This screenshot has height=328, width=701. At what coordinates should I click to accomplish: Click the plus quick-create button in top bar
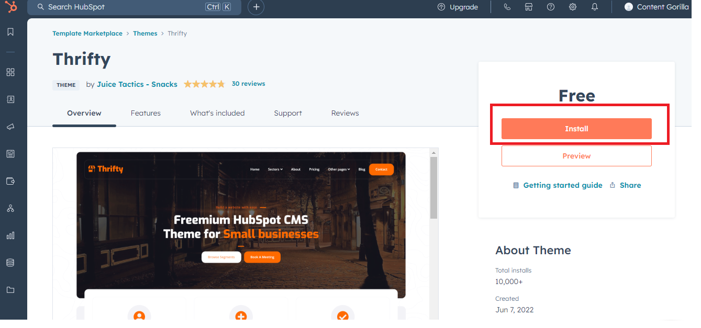(x=256, y=7)
